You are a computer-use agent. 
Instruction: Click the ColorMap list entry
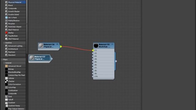pos(15,87)
